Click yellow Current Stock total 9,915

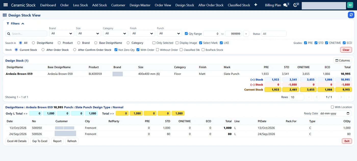point(343,90)
